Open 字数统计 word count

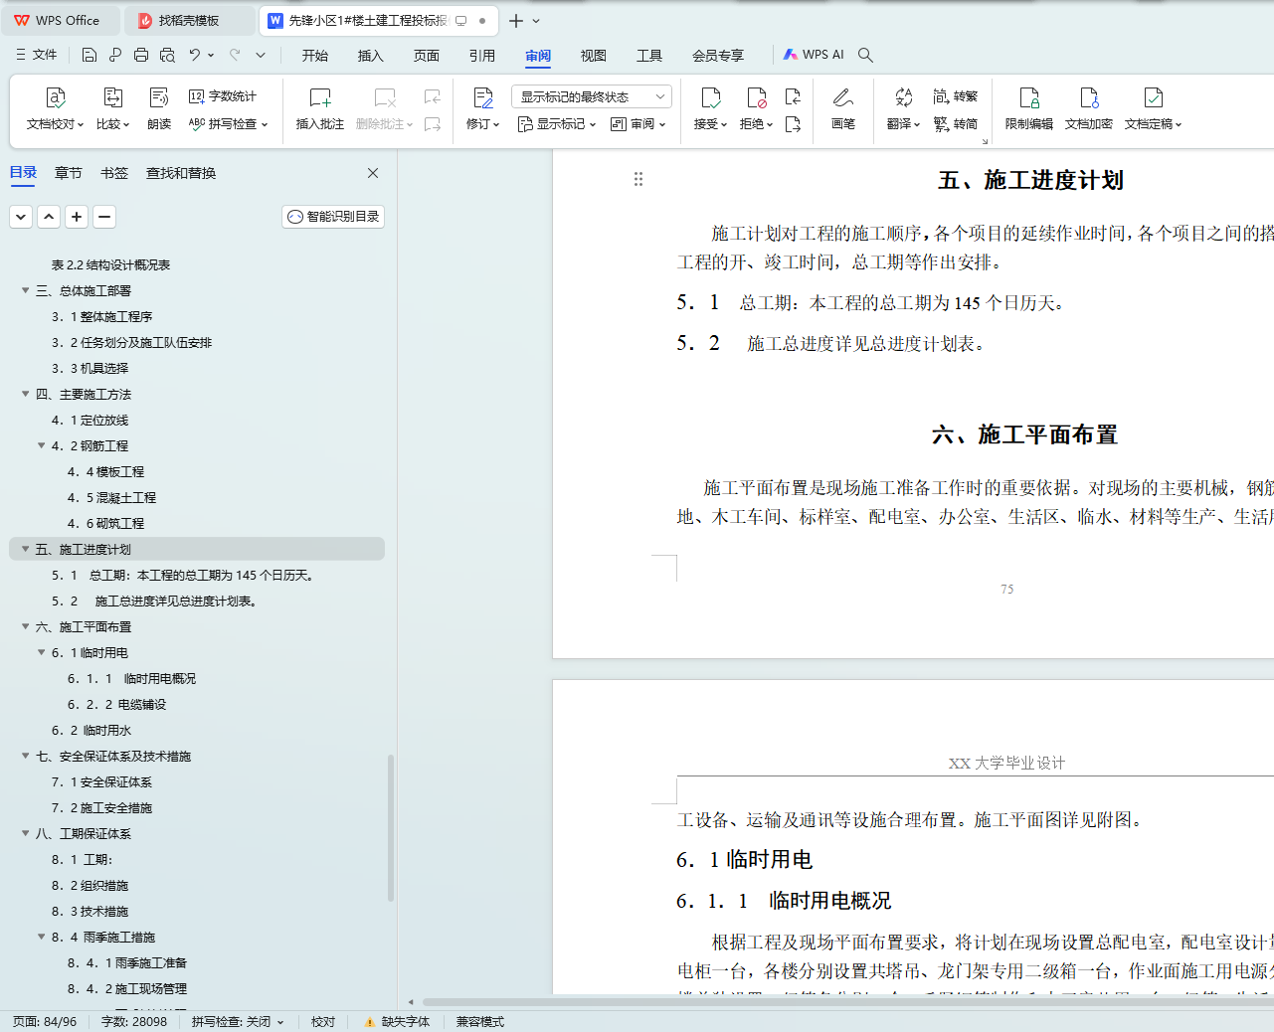click(x=223, y=96)
